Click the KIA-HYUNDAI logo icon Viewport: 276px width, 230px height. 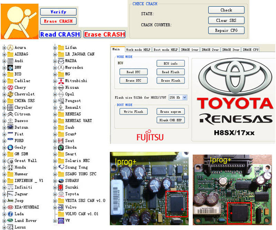pos(10,207)
